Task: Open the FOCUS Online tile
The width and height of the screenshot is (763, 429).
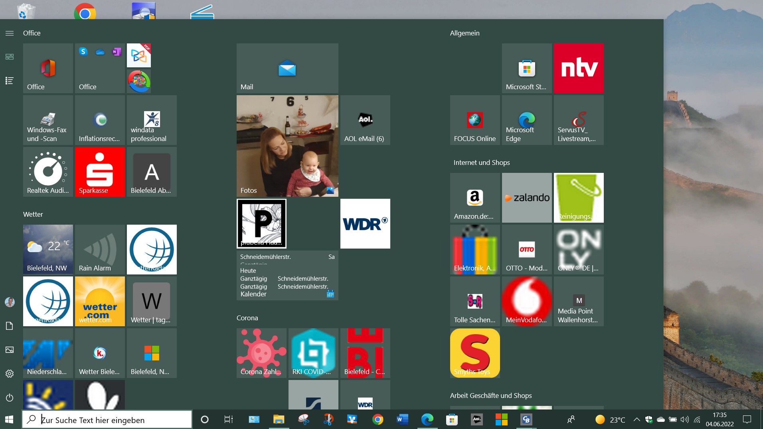Action: [x=475, y=120]
